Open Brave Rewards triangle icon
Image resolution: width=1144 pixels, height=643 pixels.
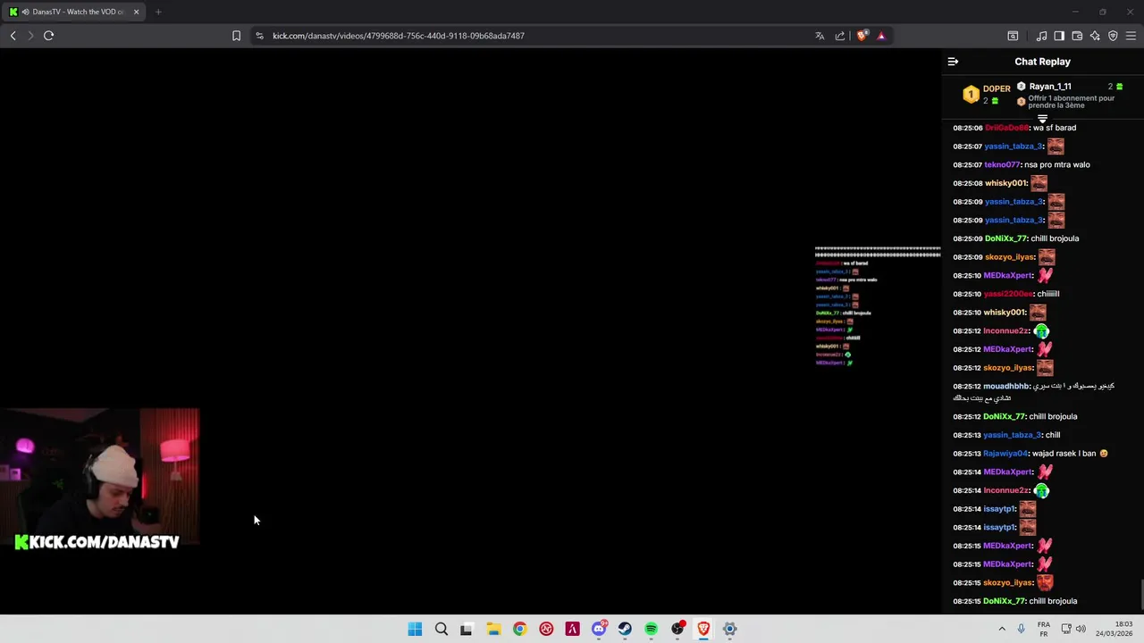pos(881,36)
